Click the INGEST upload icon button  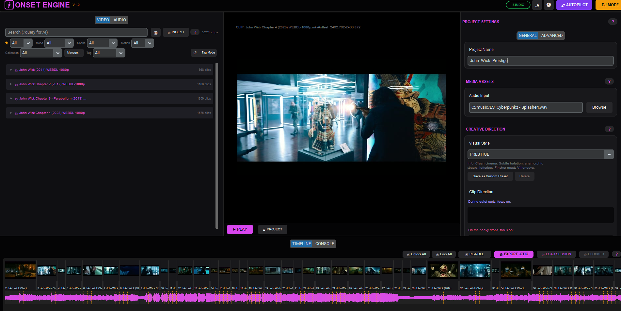click(x=176, y=32)
